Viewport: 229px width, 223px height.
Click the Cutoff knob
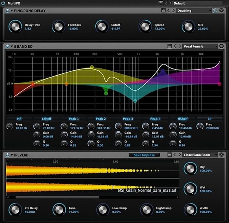tap(102, 27)
